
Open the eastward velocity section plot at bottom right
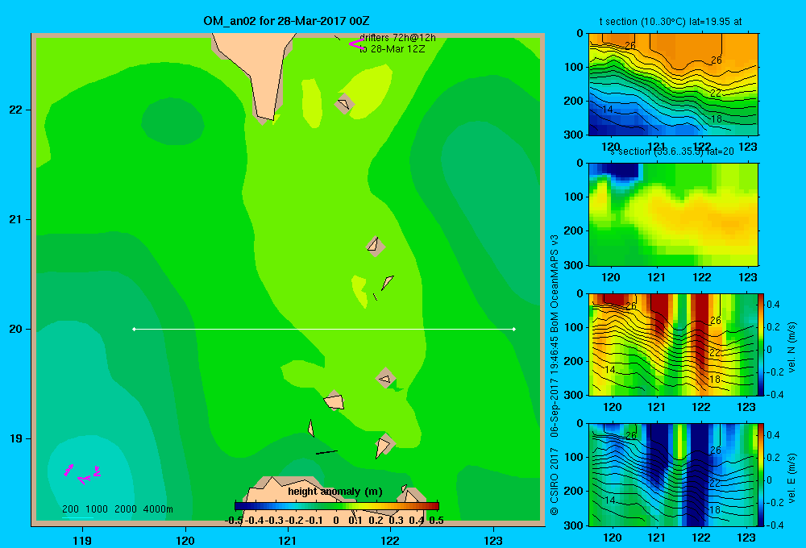click(673, 475)
